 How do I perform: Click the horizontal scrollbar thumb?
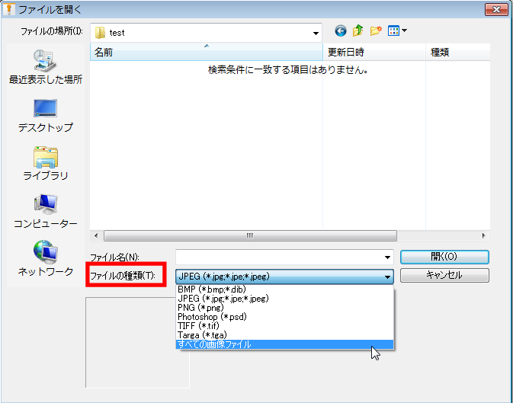point(250,235)
